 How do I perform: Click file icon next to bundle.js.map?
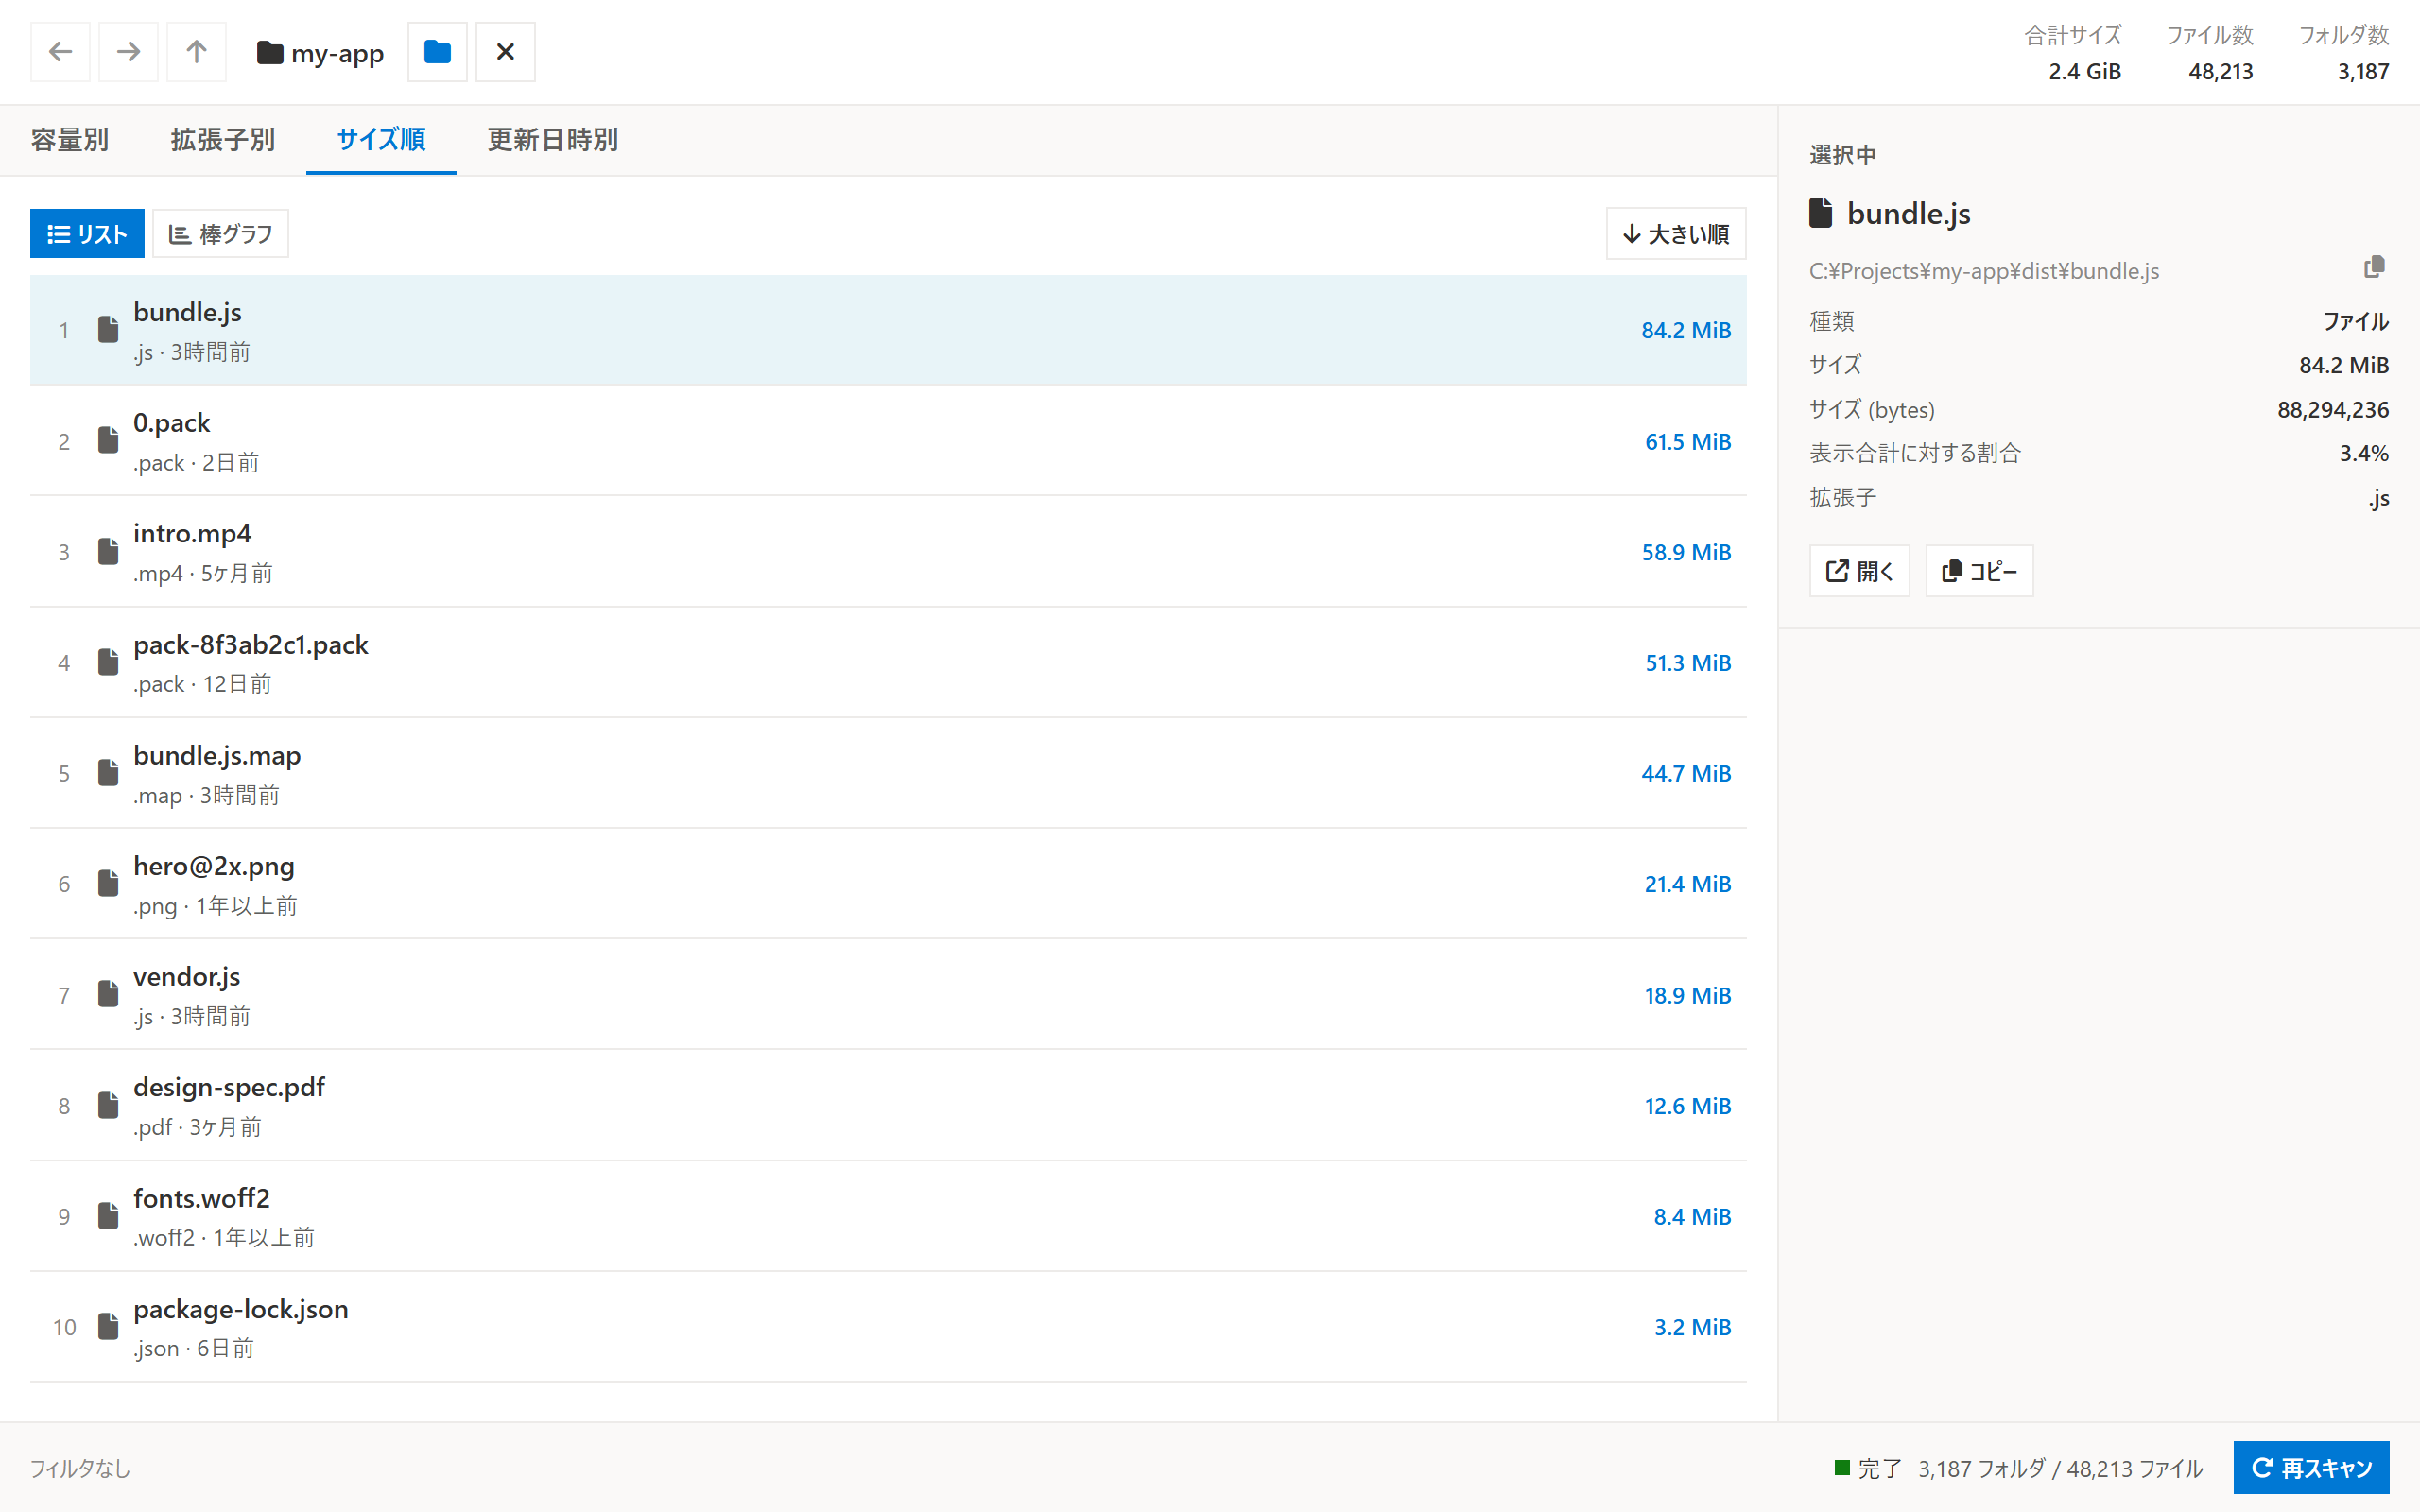tap(108, 772)
